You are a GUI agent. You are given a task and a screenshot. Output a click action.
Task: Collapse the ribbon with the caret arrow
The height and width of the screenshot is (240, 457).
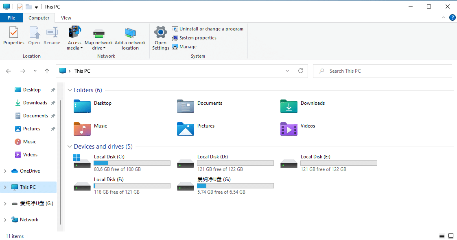tap(443, 18)
